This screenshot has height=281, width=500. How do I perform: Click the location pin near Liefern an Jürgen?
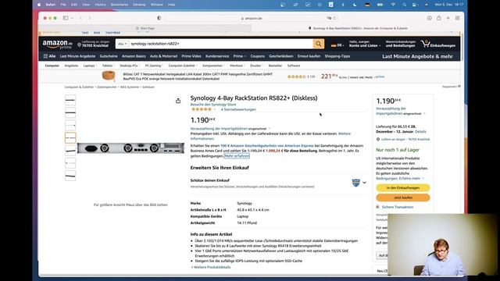pyautogui.click(x=378, y=139)
